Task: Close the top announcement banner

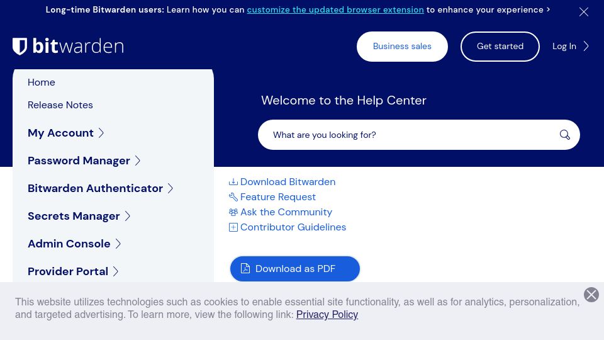Action: pyautogui.click(x=584, y=12)
